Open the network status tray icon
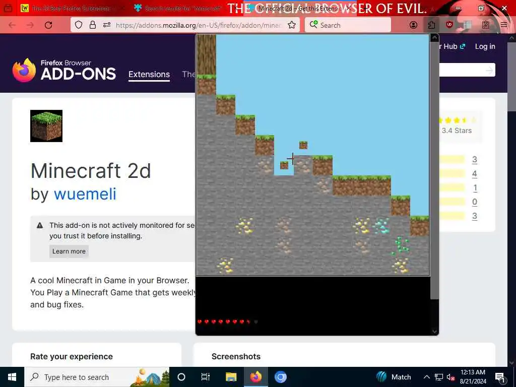516x387 pixels. (439, 377)
